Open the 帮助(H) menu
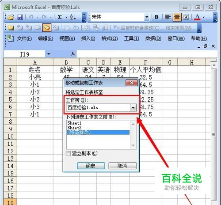 tap(199, 38)
